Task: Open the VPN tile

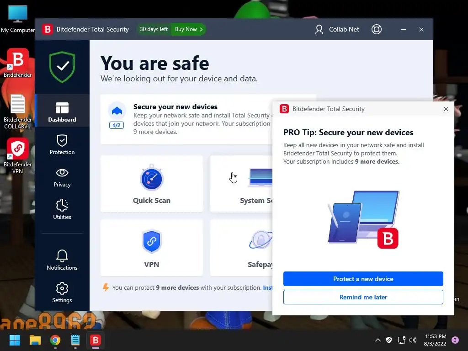Action: click(152, 248)
